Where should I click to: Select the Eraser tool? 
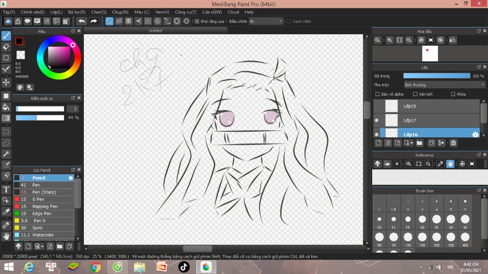[x=6, y=47]
